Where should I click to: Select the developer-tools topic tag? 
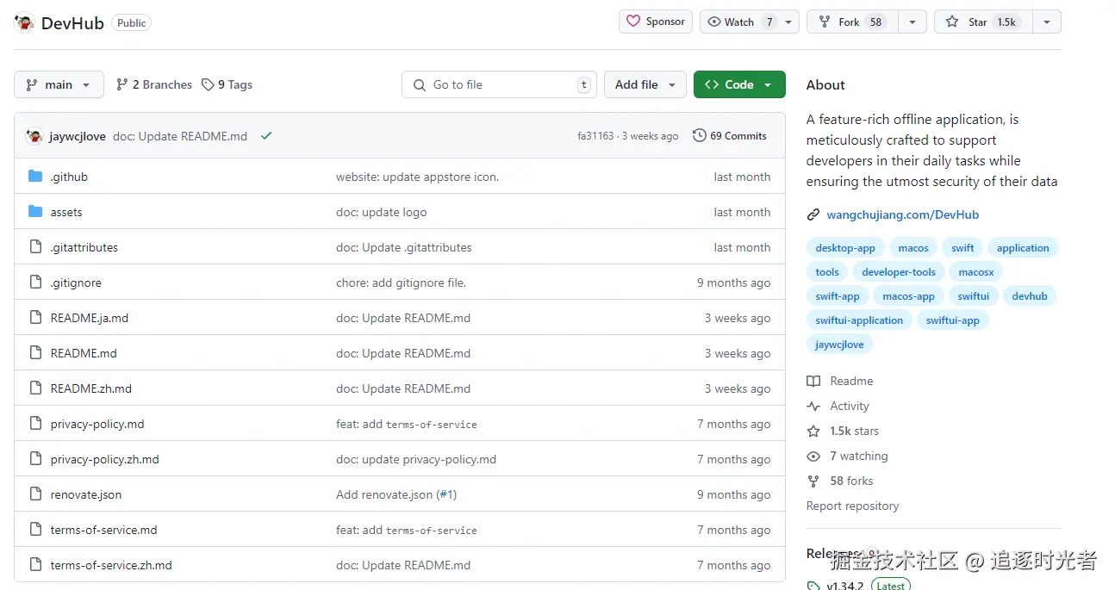click(x=899, y=272)
